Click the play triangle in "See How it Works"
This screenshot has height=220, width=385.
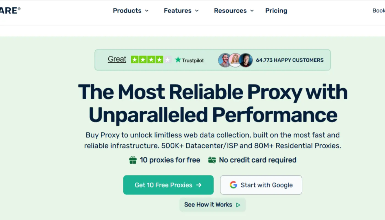238,205
